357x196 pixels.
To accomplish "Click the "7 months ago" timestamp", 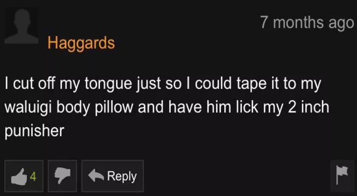I will [307, 22].
